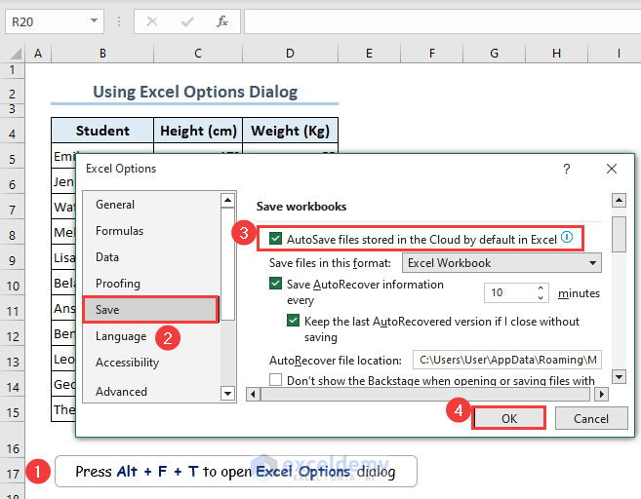Open the Save files format dropdown
Screen dimensions: 641x499
(502, 263)
